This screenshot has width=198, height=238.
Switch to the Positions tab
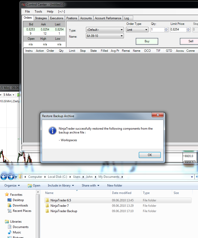(x=72, y=18)
